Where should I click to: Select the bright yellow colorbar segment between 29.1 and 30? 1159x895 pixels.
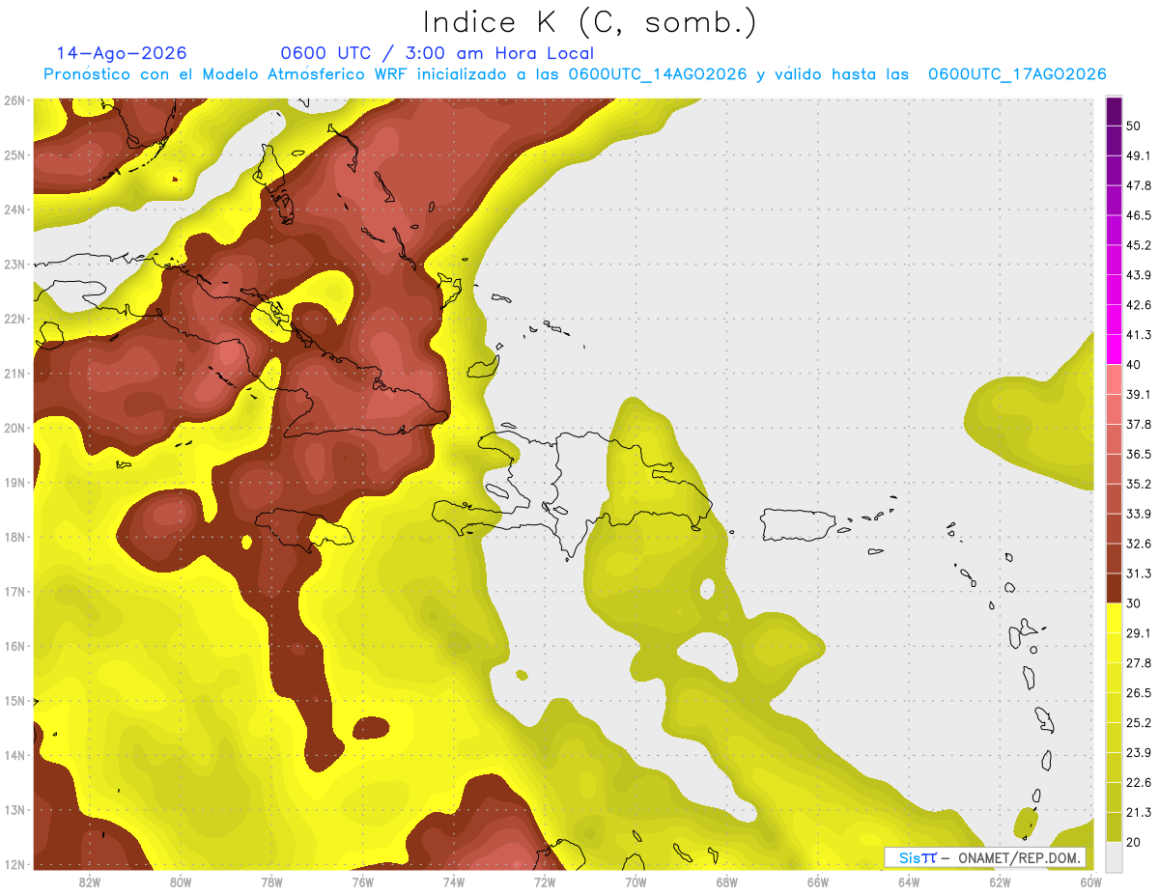point(1114,618)
